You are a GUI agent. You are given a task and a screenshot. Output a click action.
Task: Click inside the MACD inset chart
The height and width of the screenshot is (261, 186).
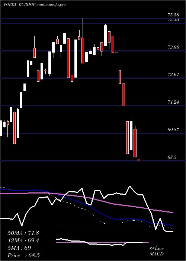[x=102, y=242]
